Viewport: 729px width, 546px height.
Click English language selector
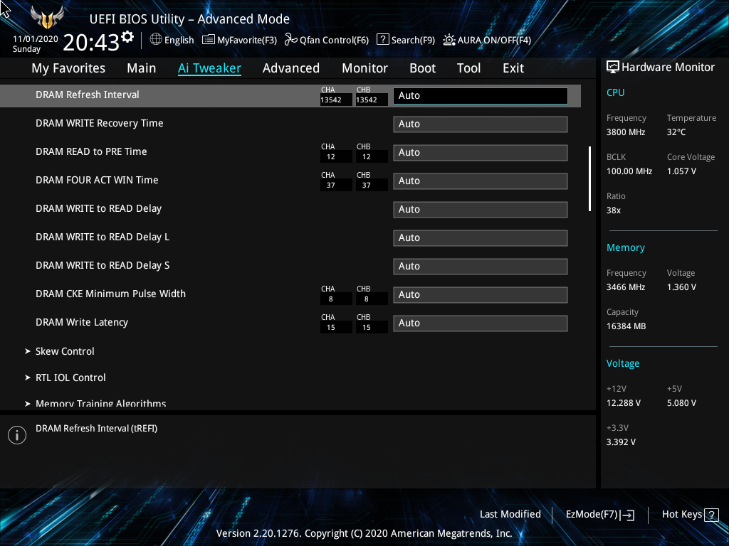tap(179, 40)
